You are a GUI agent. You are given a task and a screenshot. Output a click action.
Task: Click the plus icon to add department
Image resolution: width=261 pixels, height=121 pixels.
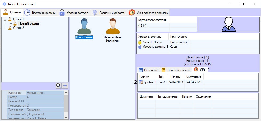tap(65, 86)
